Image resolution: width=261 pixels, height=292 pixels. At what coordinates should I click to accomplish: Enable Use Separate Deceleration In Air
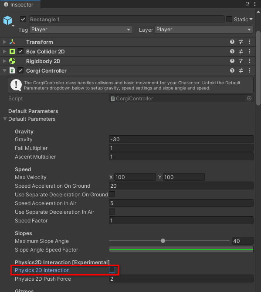tap(112, 212)
